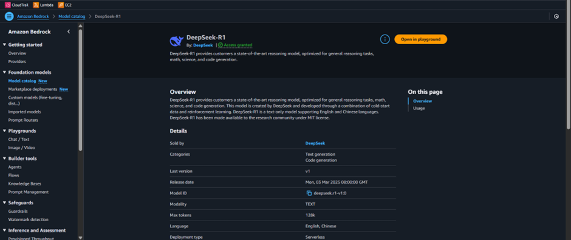This screenshot has height=240, width=571.
Task: Click the Modality value TEXT
Action: point(310,204)
